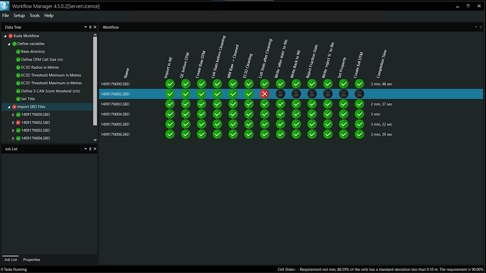Viewport: 486px width, 273px height.
Task: Click Import in NE checkmark for 140917N006.SBD
Action: point(170,134)
